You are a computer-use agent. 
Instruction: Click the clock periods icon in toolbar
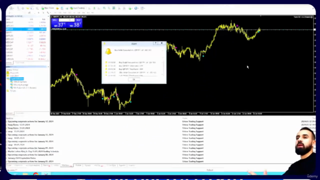coord(136,8)
